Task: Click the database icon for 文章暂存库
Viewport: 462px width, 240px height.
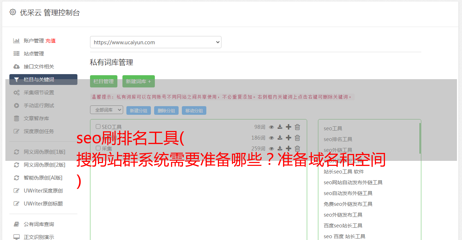Action: click(x=17, y=118)
